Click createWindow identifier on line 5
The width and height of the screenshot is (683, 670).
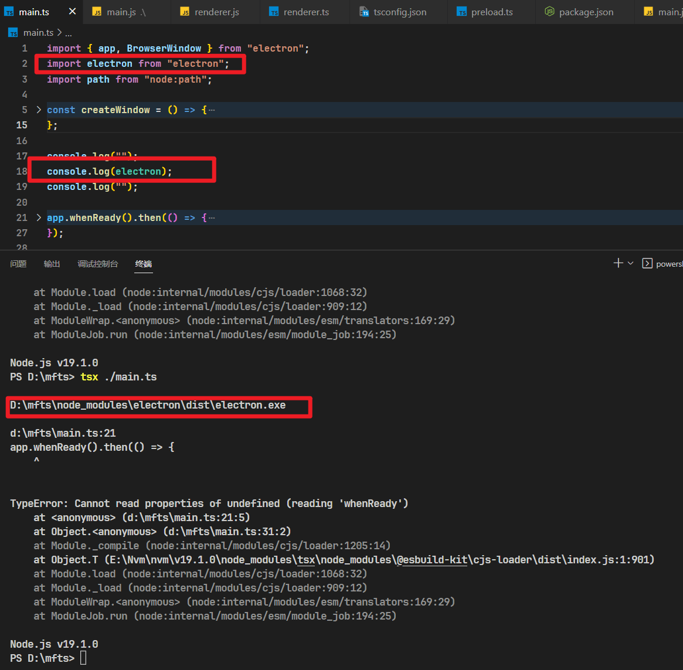coord(115,110)
